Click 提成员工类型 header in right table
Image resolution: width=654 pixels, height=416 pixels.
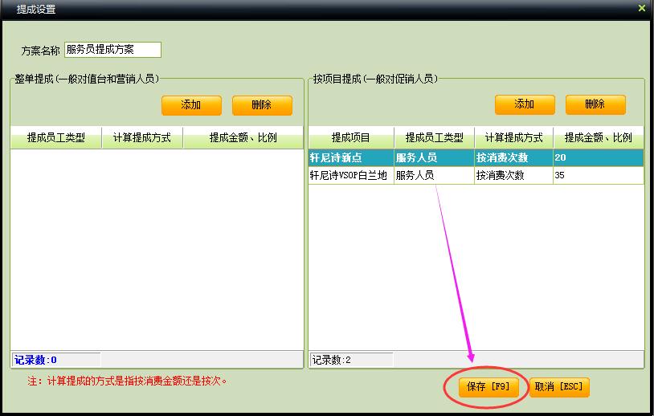tap(434, 137)
